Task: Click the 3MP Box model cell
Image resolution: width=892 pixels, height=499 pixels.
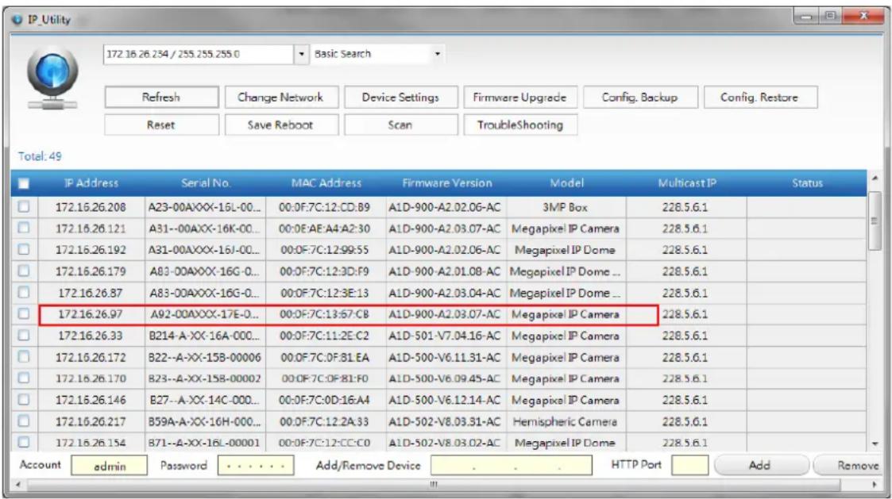Action: [566, 207]
